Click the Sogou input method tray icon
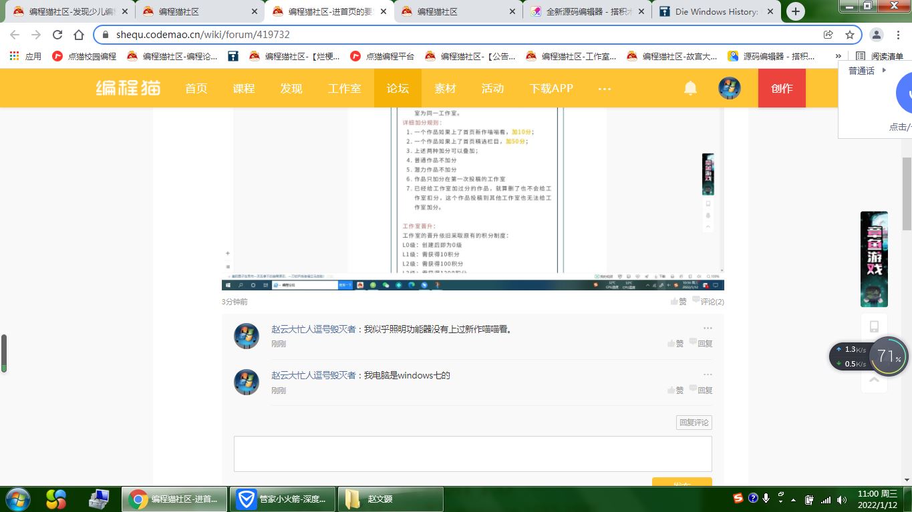912x512 pixels. (738, 498)
